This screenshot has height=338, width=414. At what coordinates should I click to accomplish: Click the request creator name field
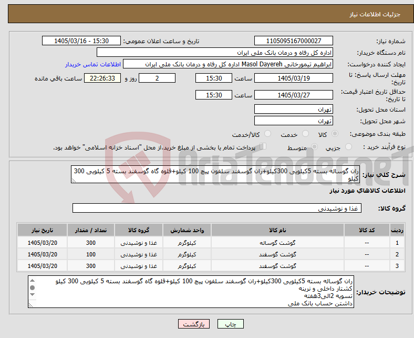point(228,64)
